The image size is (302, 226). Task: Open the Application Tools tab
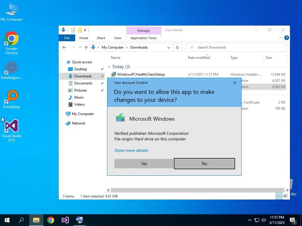point(144,38)
